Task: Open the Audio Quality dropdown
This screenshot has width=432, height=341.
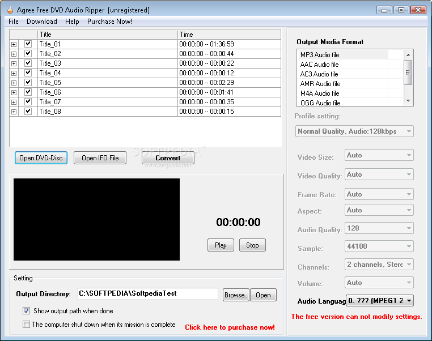Action: coord(379,228)
